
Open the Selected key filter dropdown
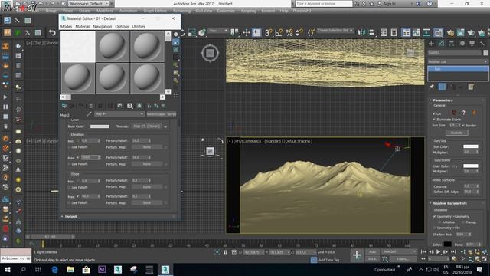tap(399, 251)
